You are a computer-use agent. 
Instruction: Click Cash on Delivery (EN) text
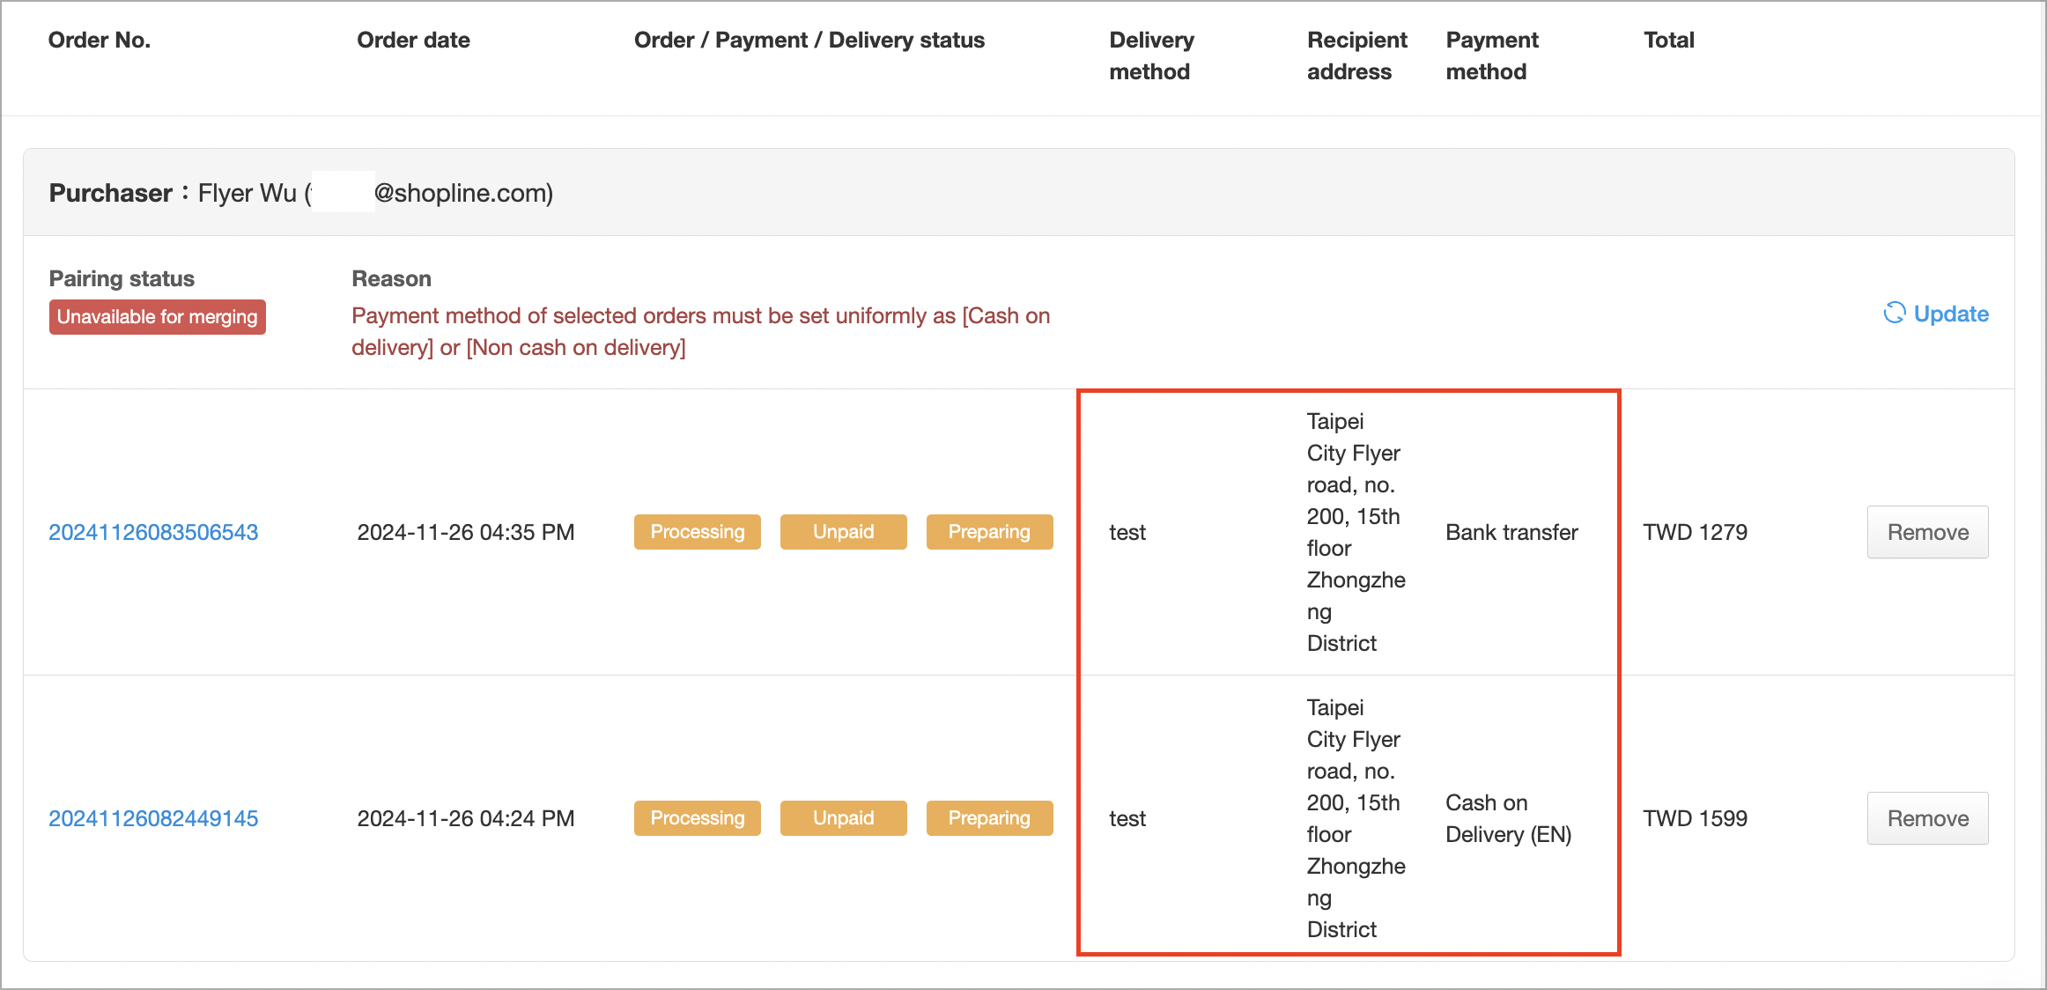pos(1508,818)
